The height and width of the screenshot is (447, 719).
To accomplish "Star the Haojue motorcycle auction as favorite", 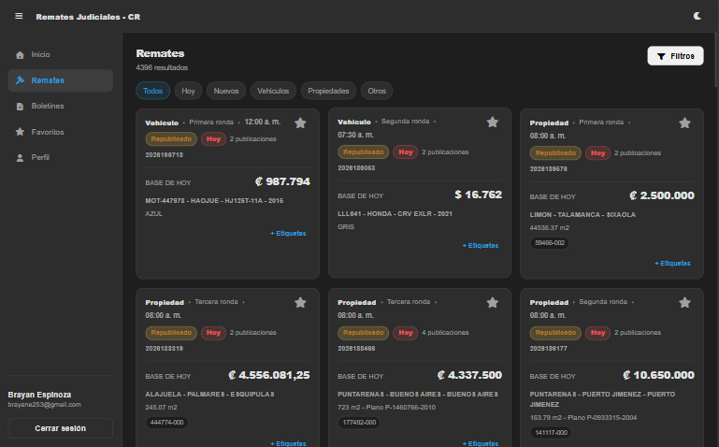I will (x=300, y=123).
